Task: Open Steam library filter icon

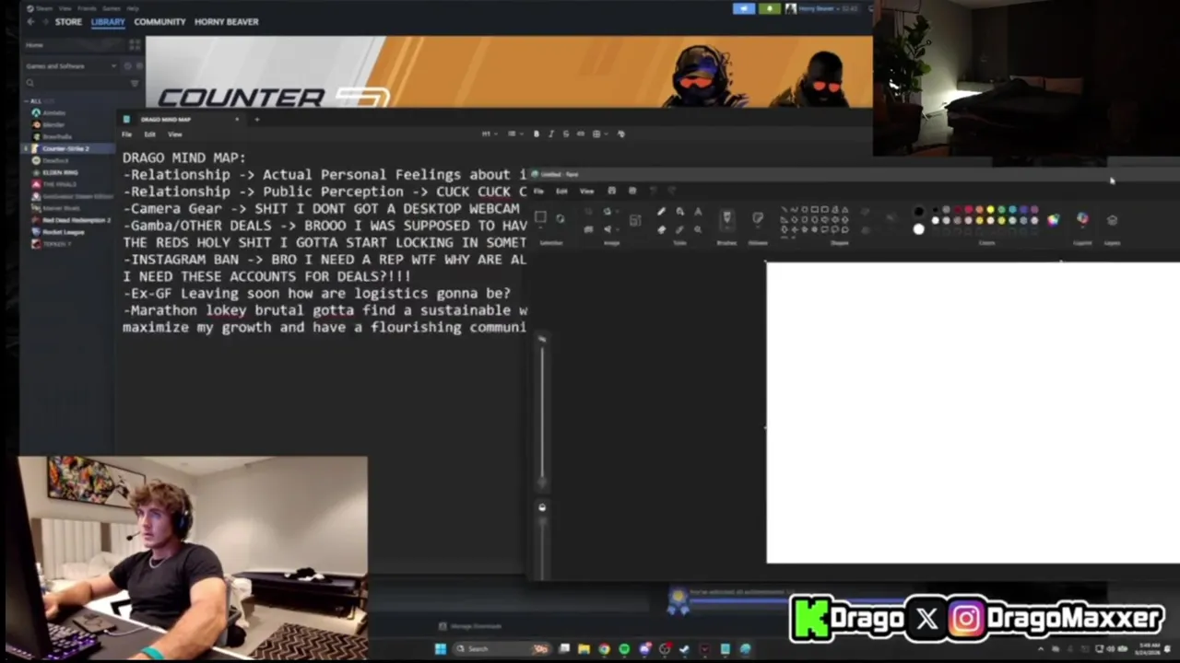Action: [135, 84]
